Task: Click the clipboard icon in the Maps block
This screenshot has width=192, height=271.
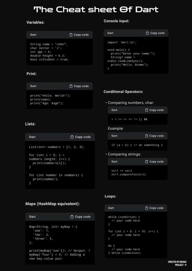Action: [x=72, y=217]
